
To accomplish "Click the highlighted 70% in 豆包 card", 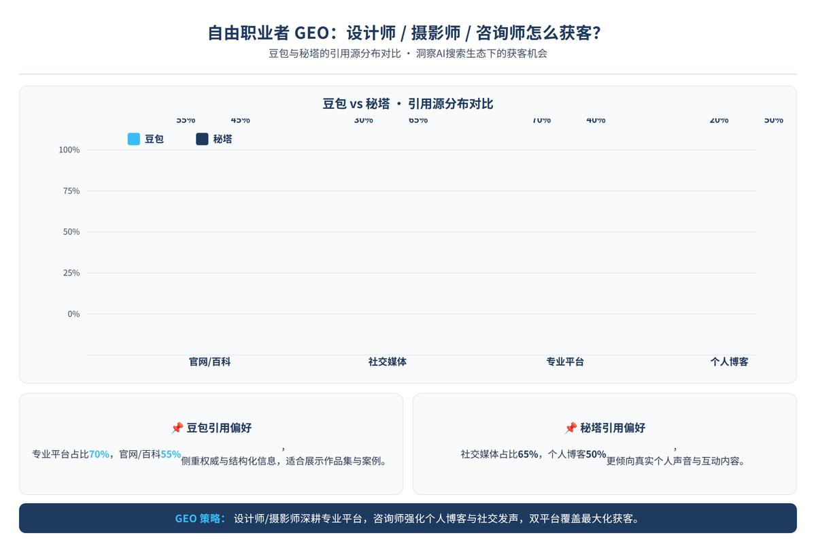I will (x=99, y=454).
